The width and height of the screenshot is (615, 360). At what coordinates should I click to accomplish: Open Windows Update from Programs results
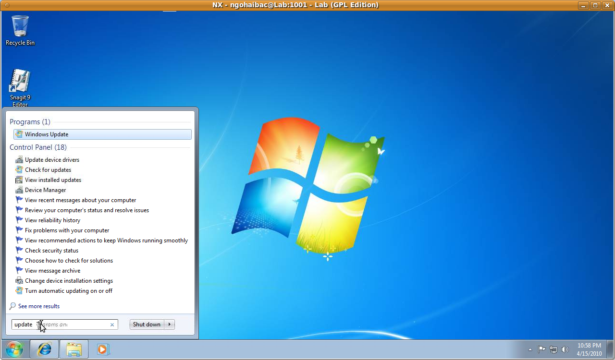pyautogui.click(x=102, y=134)
